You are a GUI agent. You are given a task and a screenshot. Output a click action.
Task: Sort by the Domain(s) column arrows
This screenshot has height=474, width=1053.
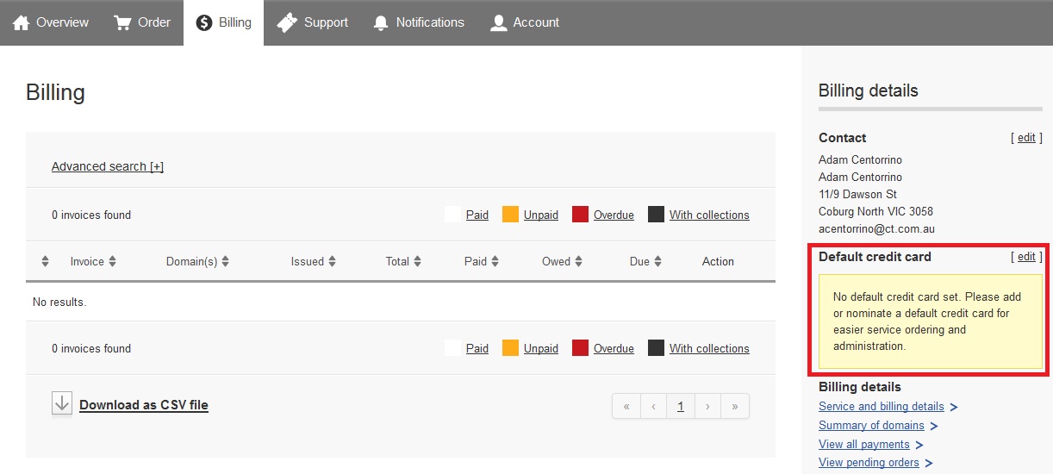point(225,261)
